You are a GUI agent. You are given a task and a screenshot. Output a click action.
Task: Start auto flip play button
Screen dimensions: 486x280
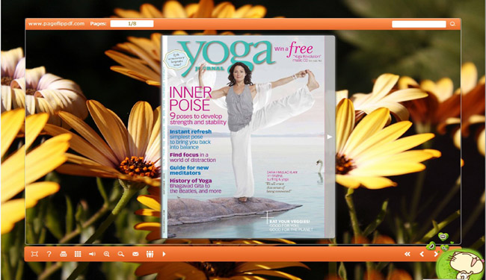click(x=164, y=254)
